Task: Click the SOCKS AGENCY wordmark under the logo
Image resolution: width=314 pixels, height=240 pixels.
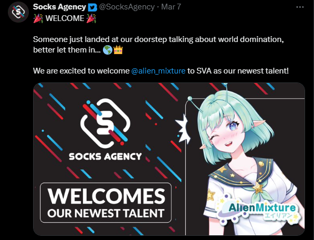Action: click(106, 156)
